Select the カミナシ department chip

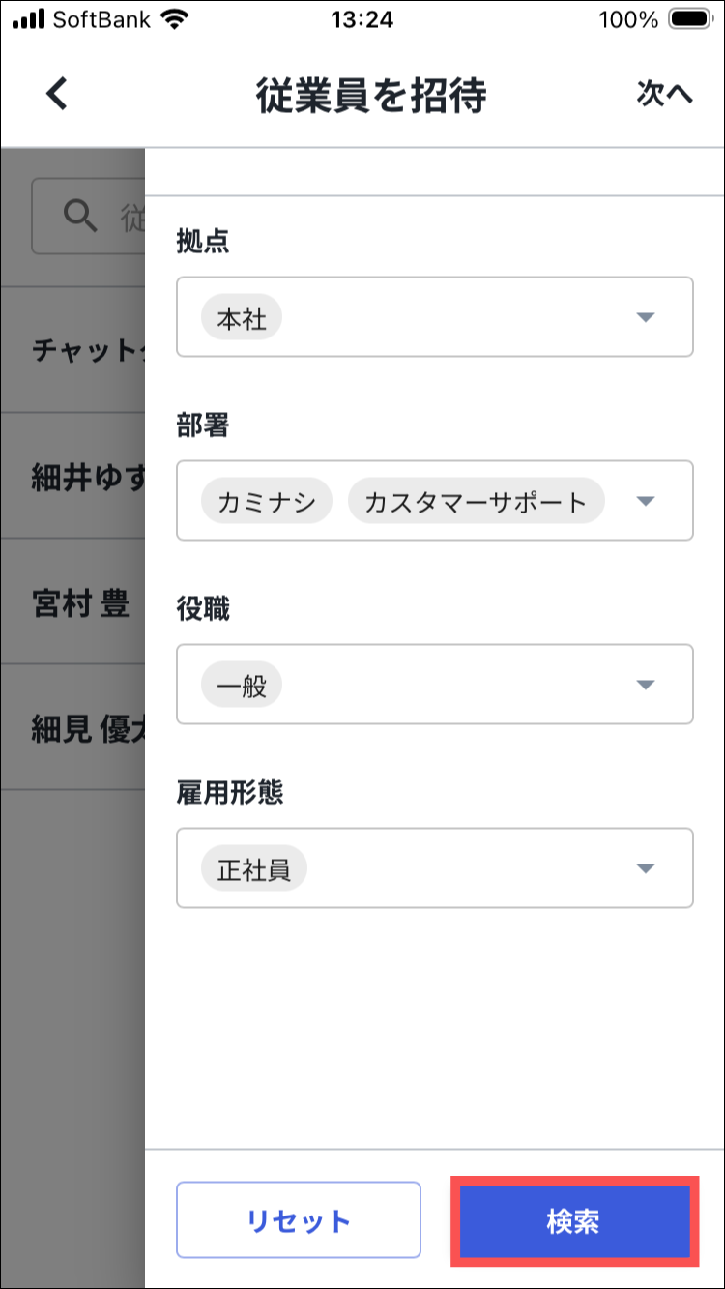pos(267,502)
